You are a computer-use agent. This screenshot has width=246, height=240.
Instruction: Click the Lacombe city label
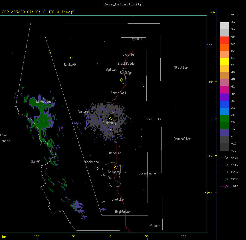click(x=128, y=54)
